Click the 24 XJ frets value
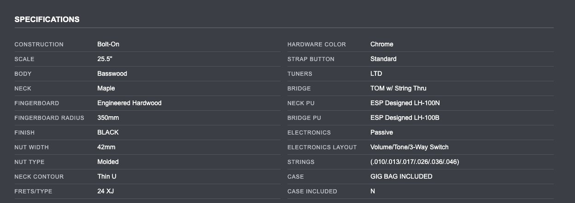The height and width of the screenshot is (203, 575). 106,192
